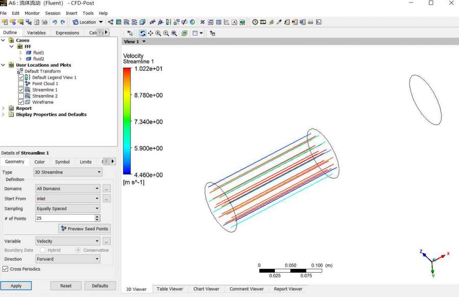Open the Sampling dropdown

point(67,209)
